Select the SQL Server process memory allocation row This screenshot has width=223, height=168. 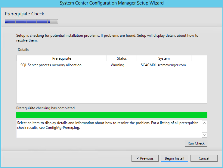pyautogui.click(x=112, y=65)
